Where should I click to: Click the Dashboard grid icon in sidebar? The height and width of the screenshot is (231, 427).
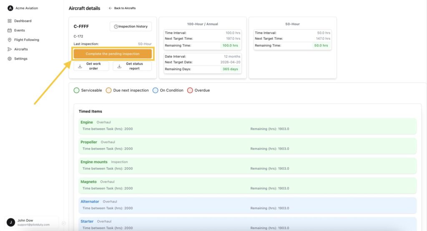(x=10, y=21)
